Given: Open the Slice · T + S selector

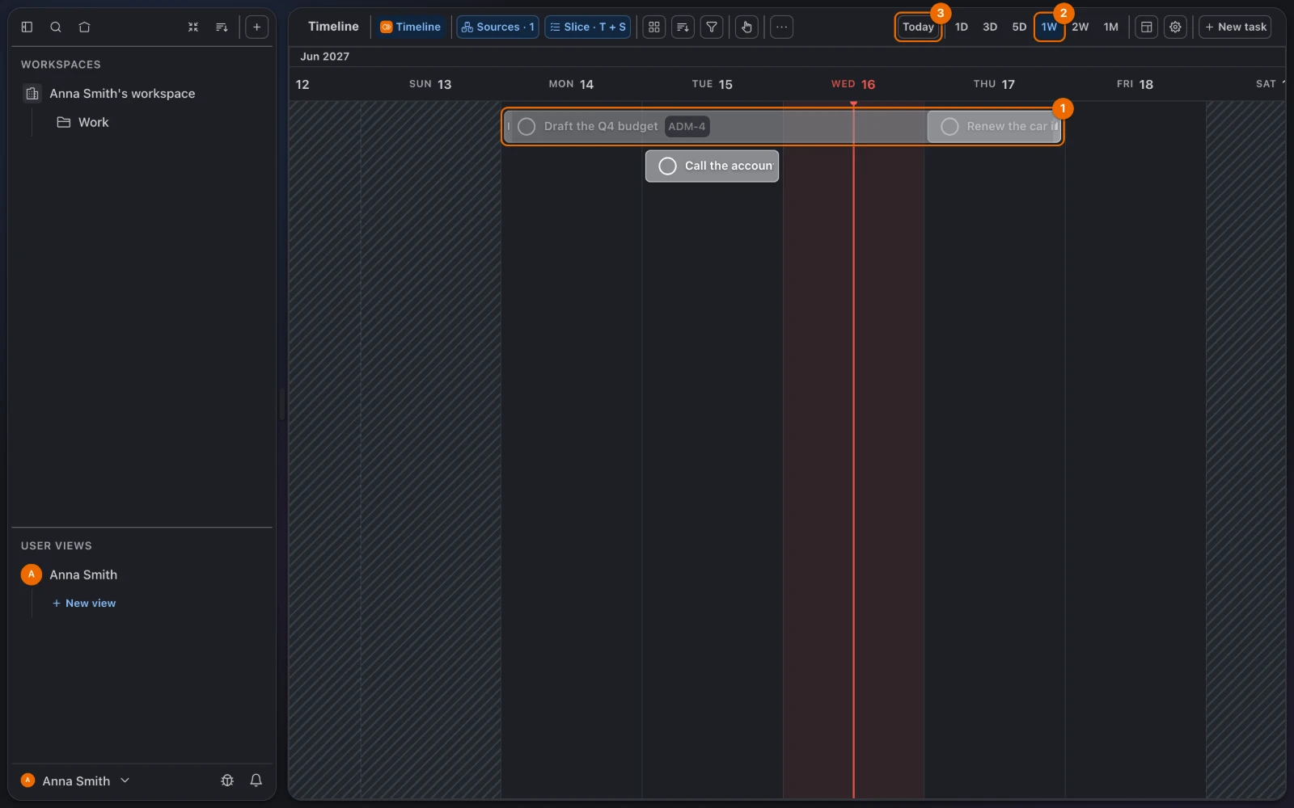Looking at the screenshot, I should tap(587, 27).
